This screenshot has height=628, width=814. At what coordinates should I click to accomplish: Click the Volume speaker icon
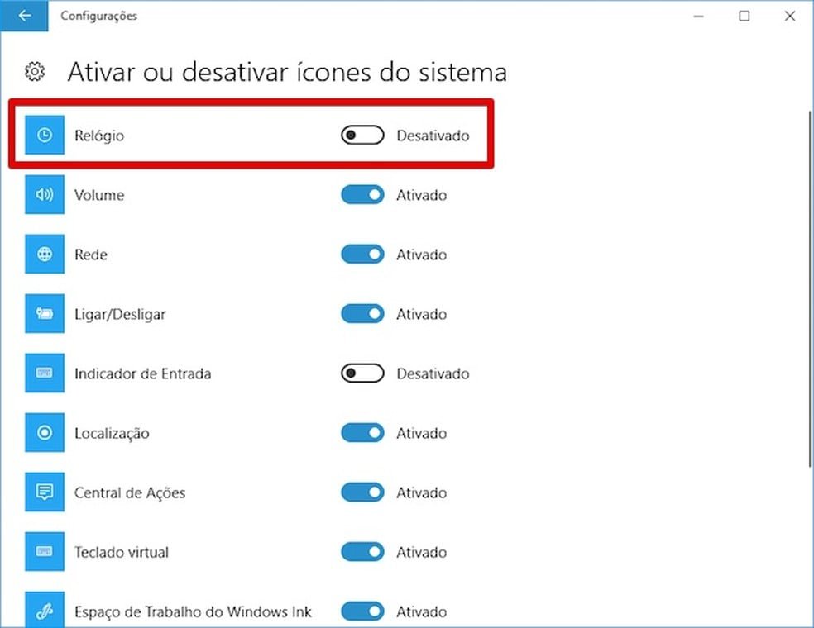click(x=45, y=194)
